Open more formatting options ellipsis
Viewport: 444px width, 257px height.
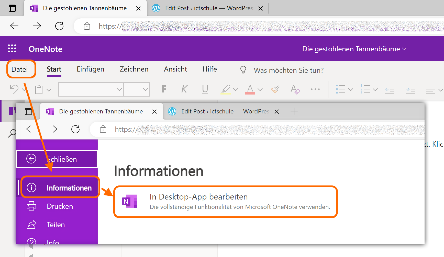coord(315,89)
